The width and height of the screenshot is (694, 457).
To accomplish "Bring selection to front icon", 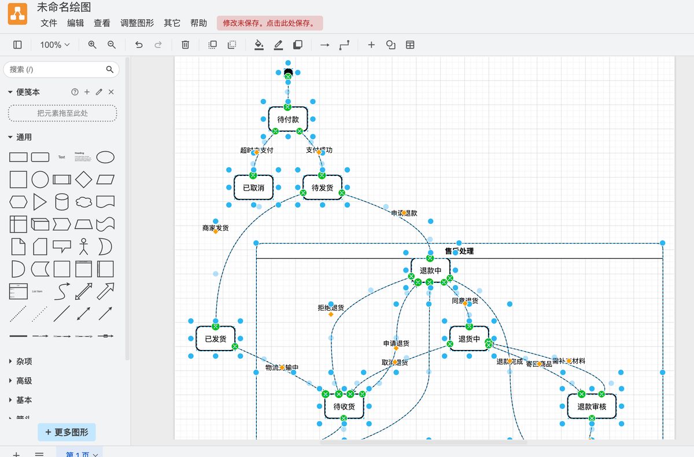I will [212, 45].
